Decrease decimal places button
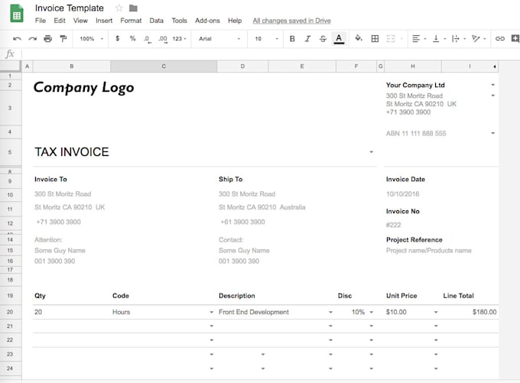The width and height of the screenshot is (520, 383). (x=148, y=39)
